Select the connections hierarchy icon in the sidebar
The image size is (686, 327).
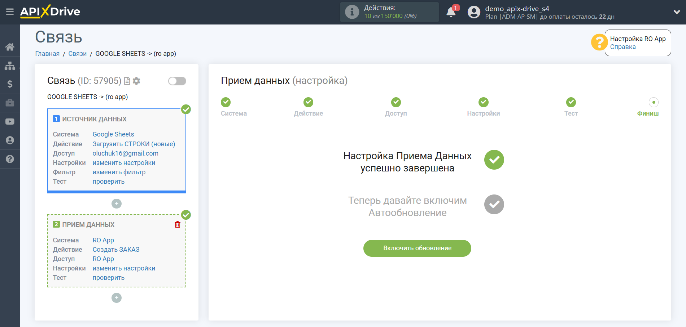point(10,66)
